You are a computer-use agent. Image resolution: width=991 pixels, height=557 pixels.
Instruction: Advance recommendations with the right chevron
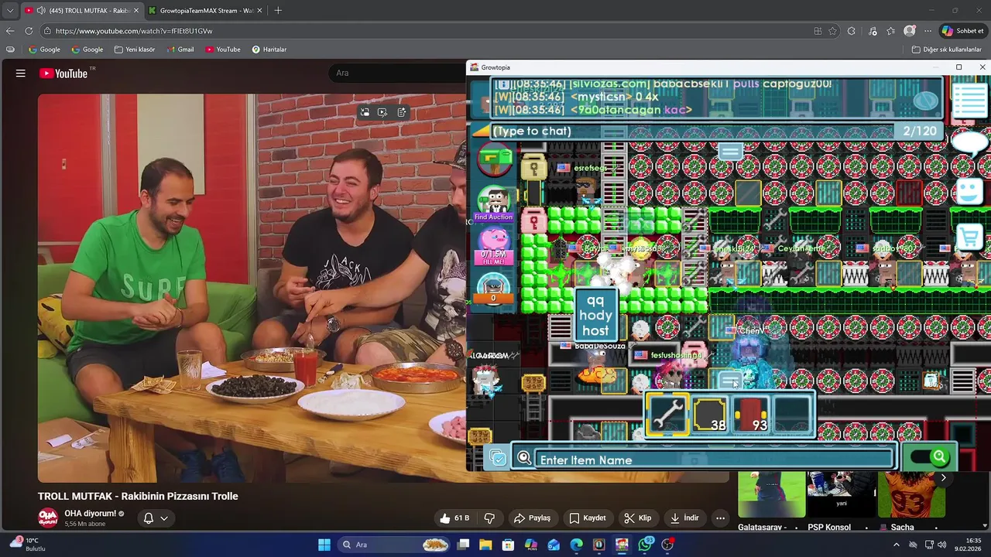click(x=943, y=478)
